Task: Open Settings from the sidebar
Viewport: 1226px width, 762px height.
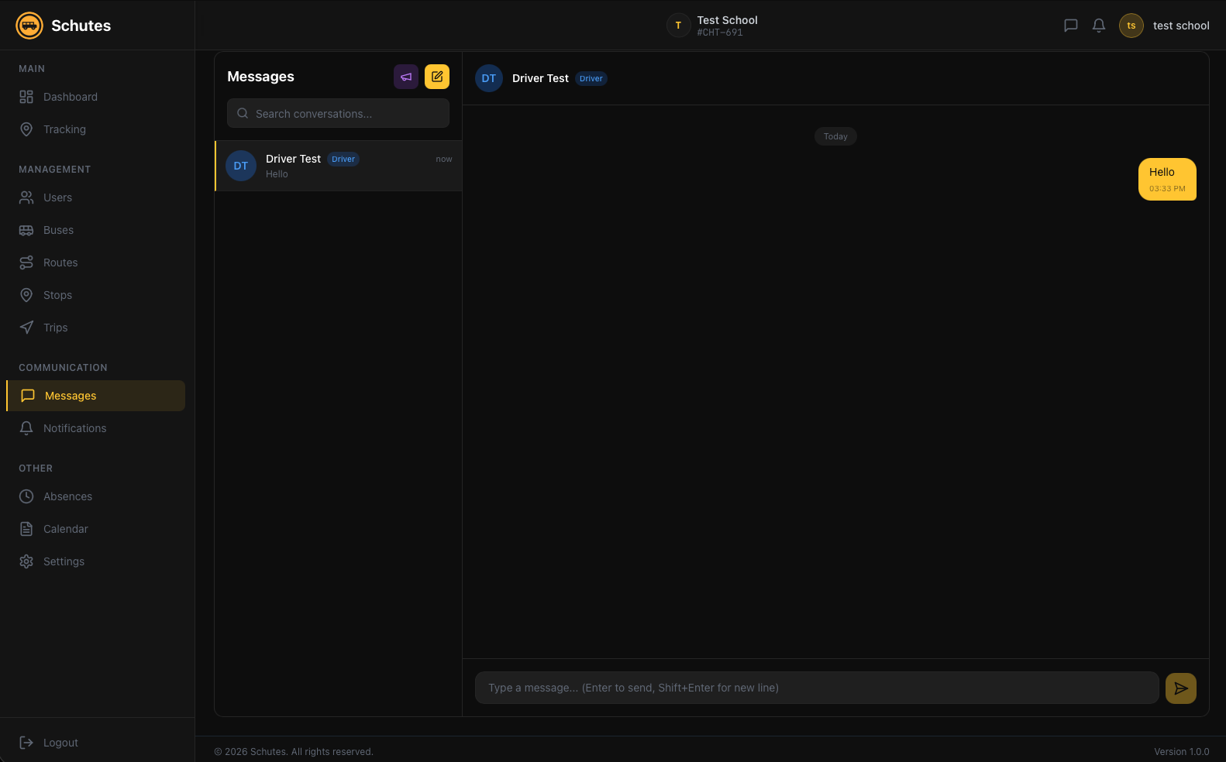Action: 95,561
